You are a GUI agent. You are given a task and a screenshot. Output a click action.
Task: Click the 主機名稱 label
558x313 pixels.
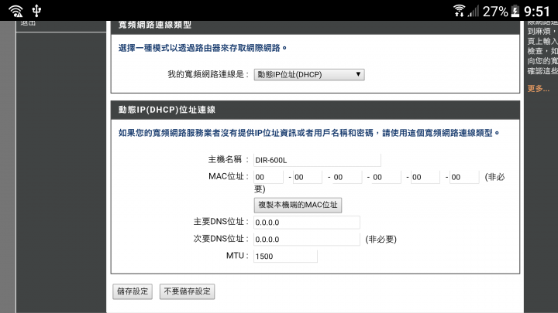[x=228, y=160]
